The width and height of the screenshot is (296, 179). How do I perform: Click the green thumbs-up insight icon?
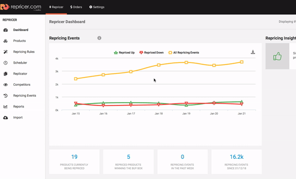(x=277, y=56)
